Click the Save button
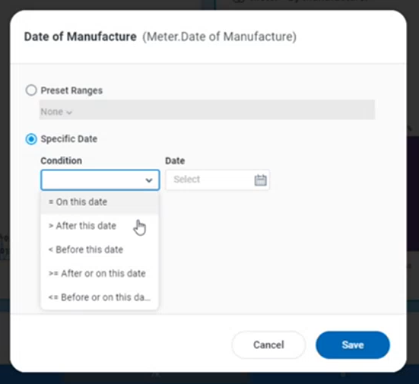The width and height of the screenshot is (419, 384). pyautogui.click(x=353, y=344)
